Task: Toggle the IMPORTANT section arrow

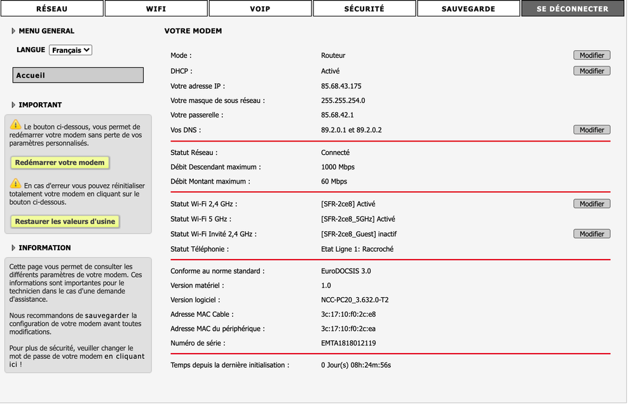Action: pyautogui.click(x=13, y=105)
